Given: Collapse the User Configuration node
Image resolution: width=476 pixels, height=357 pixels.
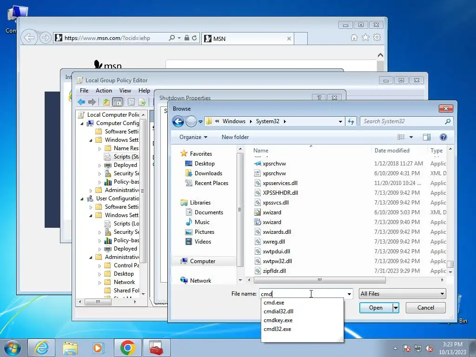Looking at the screenshot, I should (x=82, y=199).
